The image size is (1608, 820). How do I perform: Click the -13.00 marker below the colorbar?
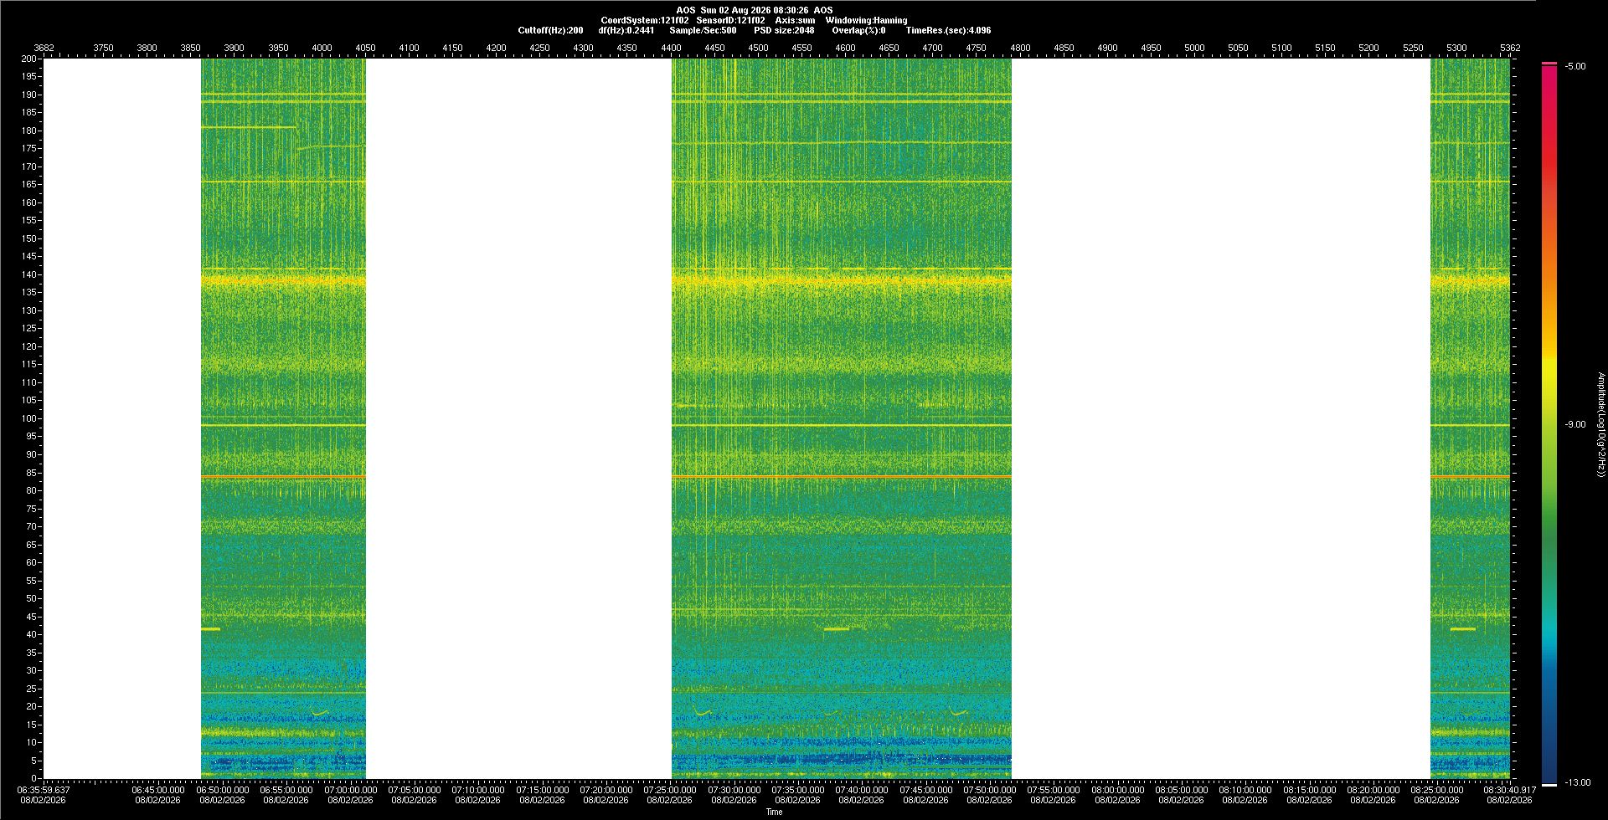tap(1578, 782)
